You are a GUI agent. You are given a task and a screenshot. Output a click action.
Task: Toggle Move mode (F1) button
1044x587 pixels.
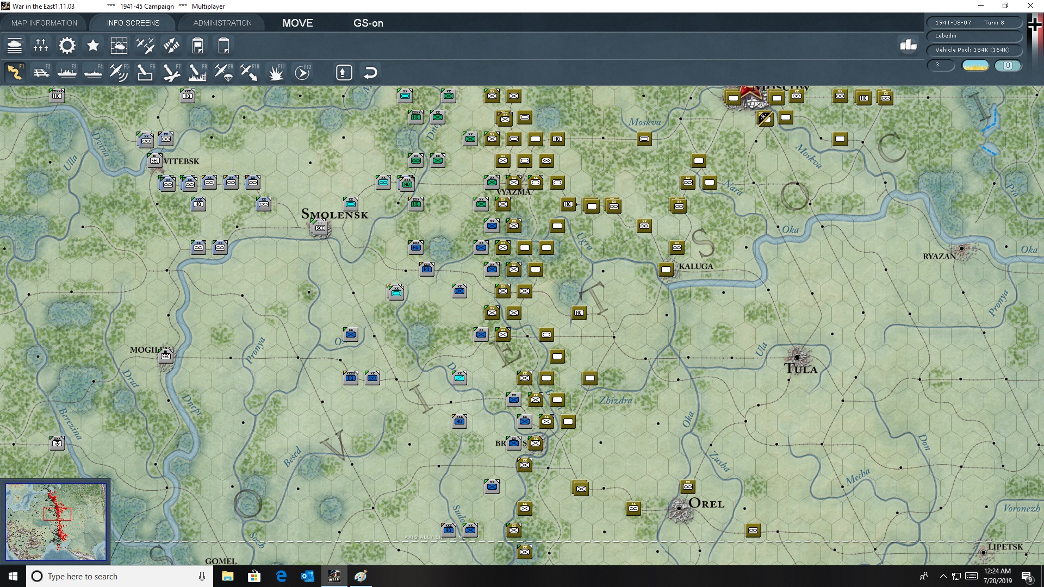(15, 72)
